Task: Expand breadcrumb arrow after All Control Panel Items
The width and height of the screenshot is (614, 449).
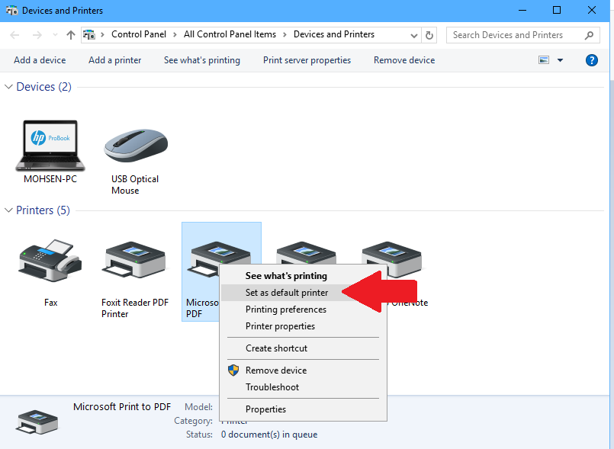Action: [x=284, y=34]
